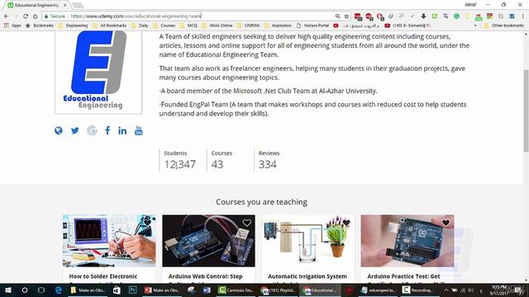Open the Windows Store taskbar icon
This screenshot has height=297, width=529.
(x=117, y=290)
